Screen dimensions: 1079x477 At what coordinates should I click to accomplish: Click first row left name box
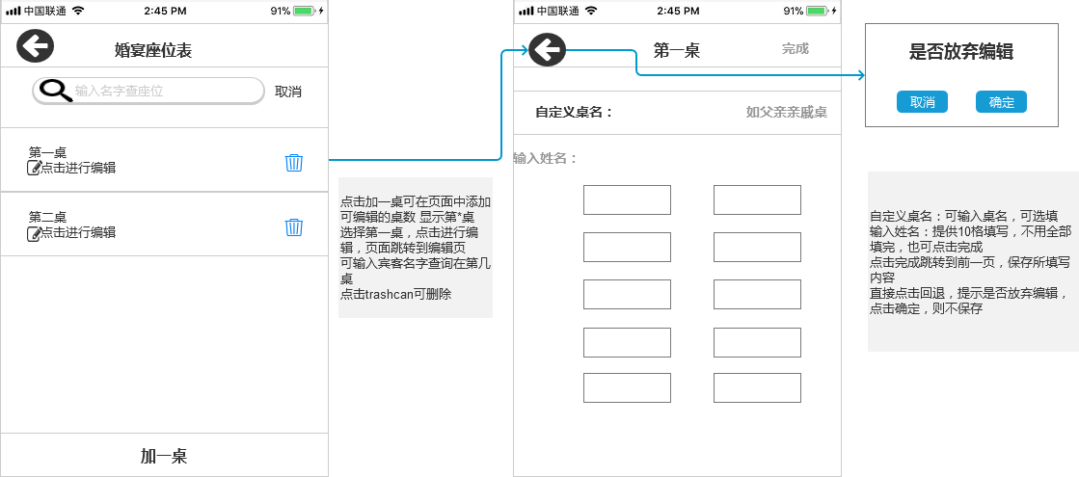click(627, 200)
